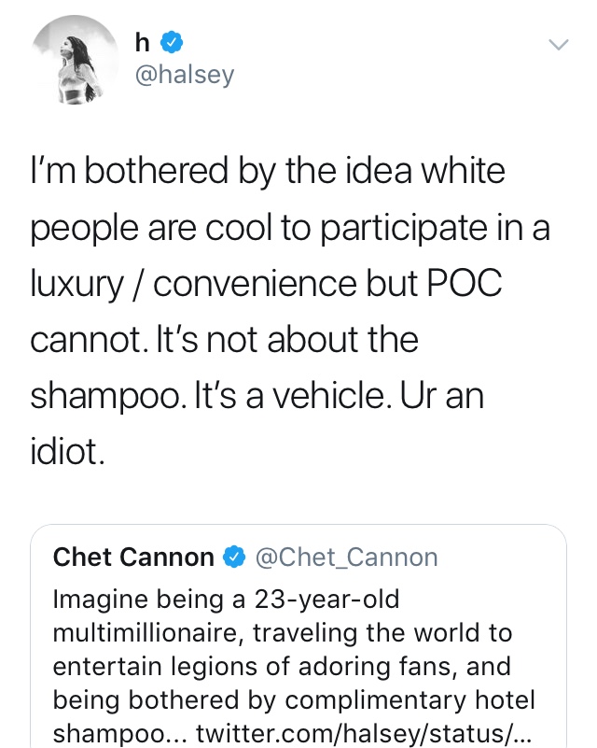The image size is (597, 748).
Task: Click 'people are cool to participate' line
Action: click(x=290, y=228)
